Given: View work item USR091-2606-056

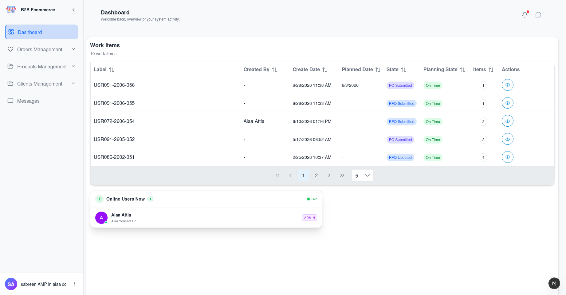Looking at the screenshot, I should (x=508, y=85).
